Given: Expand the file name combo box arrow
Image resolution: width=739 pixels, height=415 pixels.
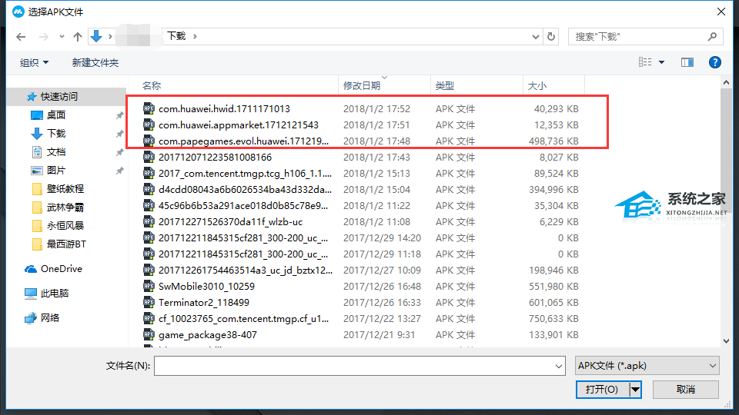Looking at the screenshot, I should (x=559, y=366).
